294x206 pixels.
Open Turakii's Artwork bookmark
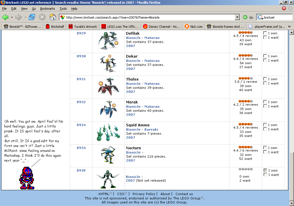(83, 27)
